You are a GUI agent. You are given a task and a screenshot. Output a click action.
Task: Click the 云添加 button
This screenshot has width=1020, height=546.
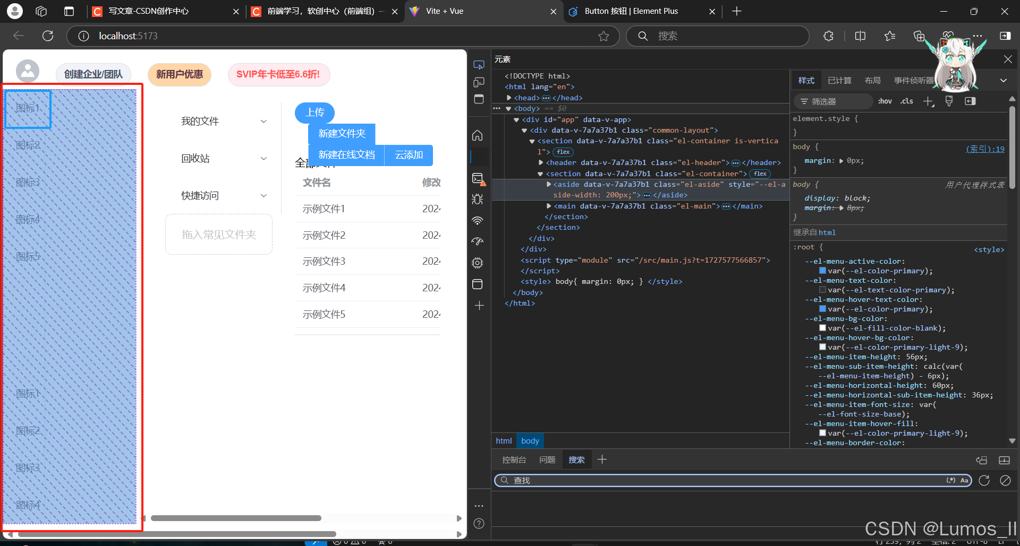(x=409, y=155)
